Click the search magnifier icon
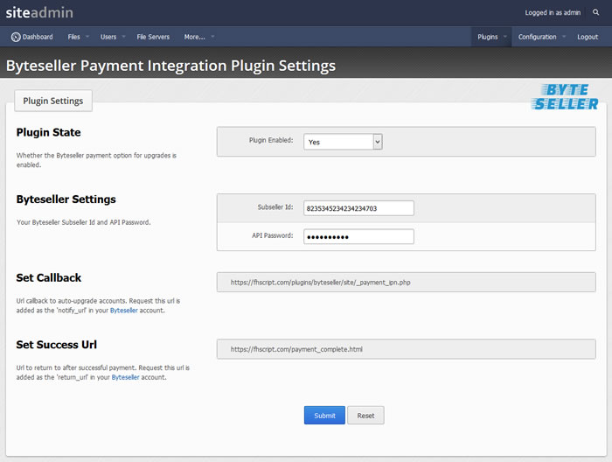Screen dimensions: 612x462 coord(595,12)
